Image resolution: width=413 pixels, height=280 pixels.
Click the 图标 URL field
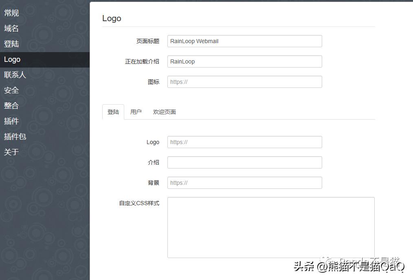point(244,82)
